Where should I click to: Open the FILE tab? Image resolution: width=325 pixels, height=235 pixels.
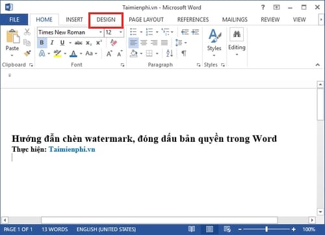[14, 20]
